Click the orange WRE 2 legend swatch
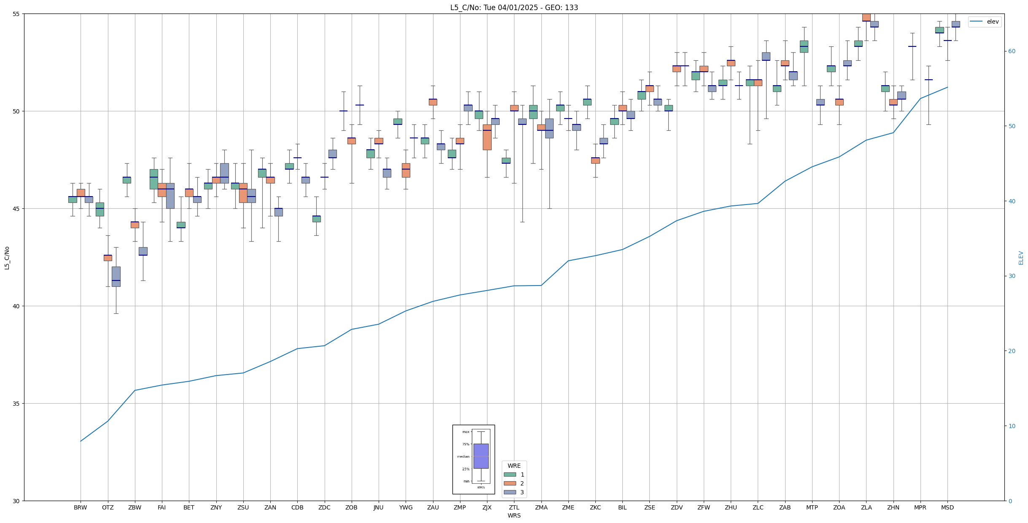The image size is (1028, 523). pos(509,483)
